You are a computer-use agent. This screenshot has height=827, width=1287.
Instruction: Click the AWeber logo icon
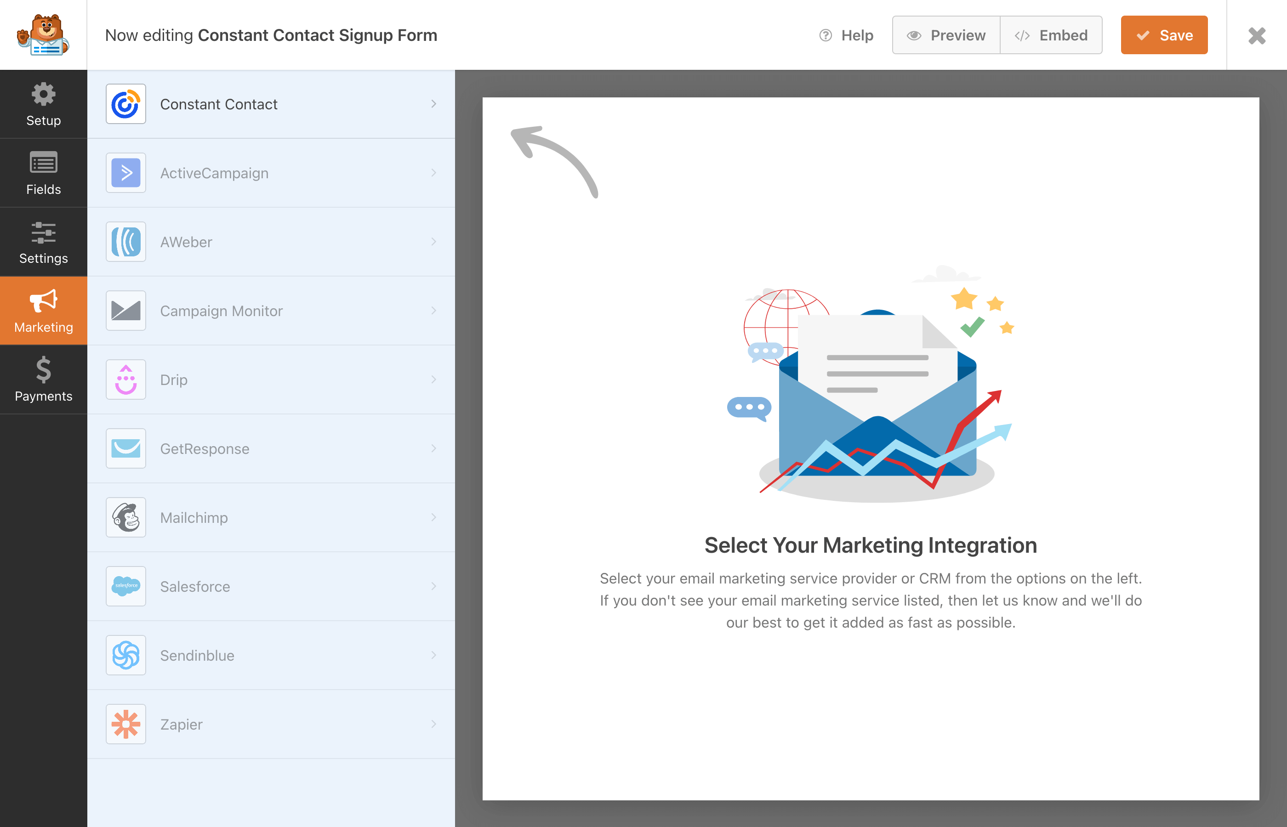[125, 242]
